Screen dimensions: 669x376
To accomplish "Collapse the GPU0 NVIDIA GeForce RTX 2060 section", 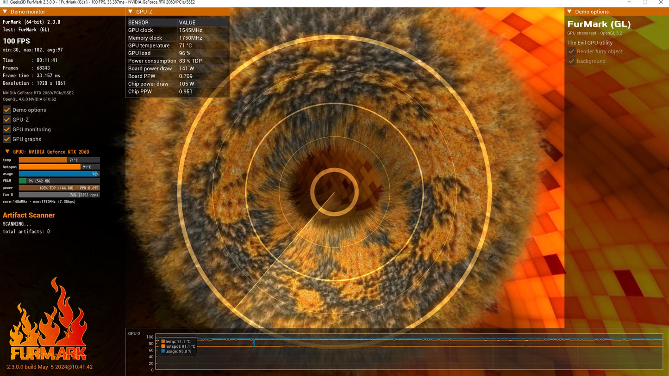I will click(x=7, y=152).
